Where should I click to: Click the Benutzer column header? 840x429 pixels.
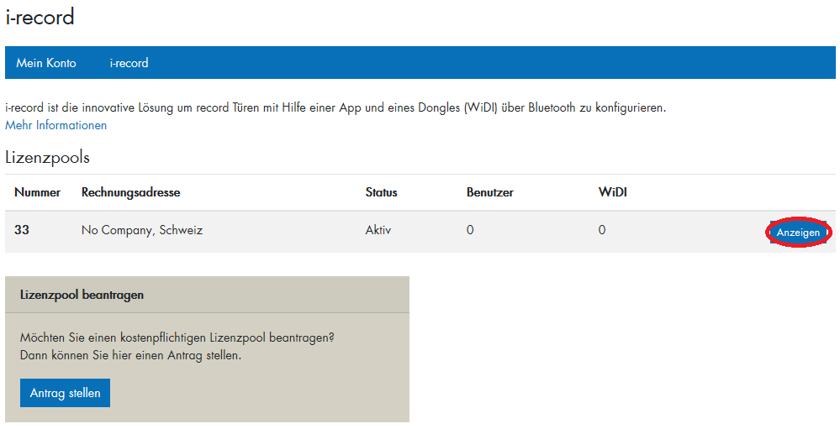tap(489, 192)
